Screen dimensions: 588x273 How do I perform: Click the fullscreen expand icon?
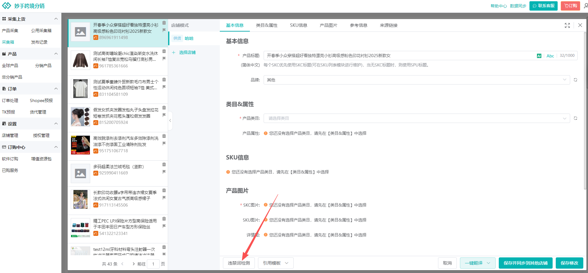point(567,25)
